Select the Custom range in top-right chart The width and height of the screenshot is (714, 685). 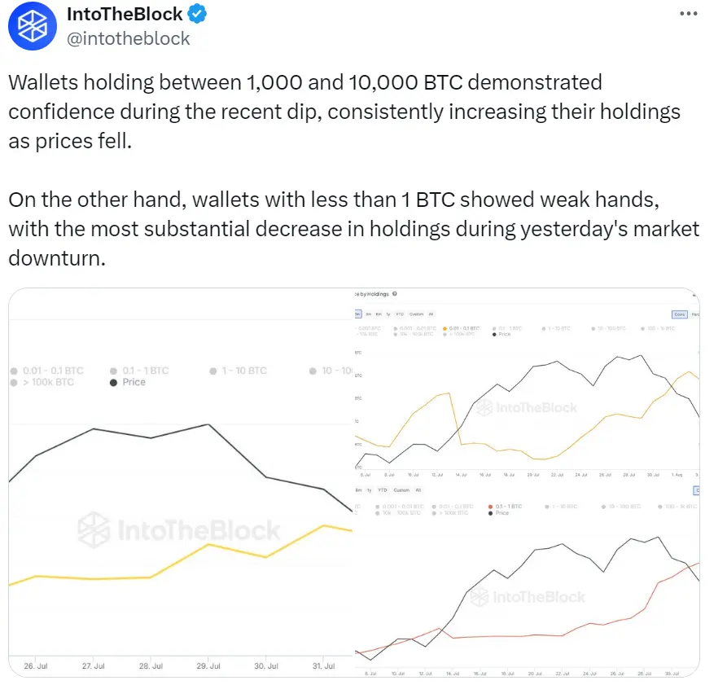[416, 314]
